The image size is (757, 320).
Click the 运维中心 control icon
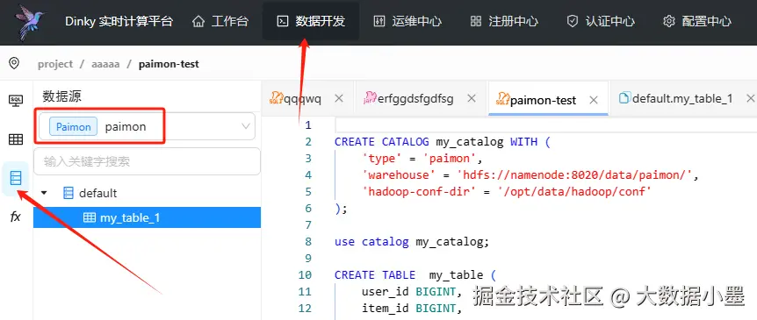tap(379, 21)
